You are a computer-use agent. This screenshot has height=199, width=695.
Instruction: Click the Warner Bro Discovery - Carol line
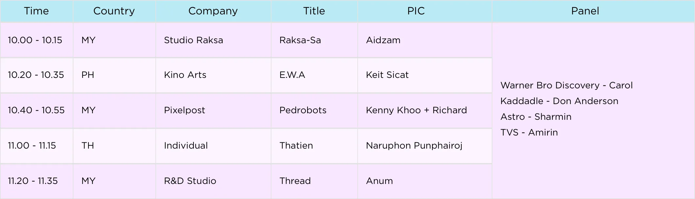pos(566,85)
